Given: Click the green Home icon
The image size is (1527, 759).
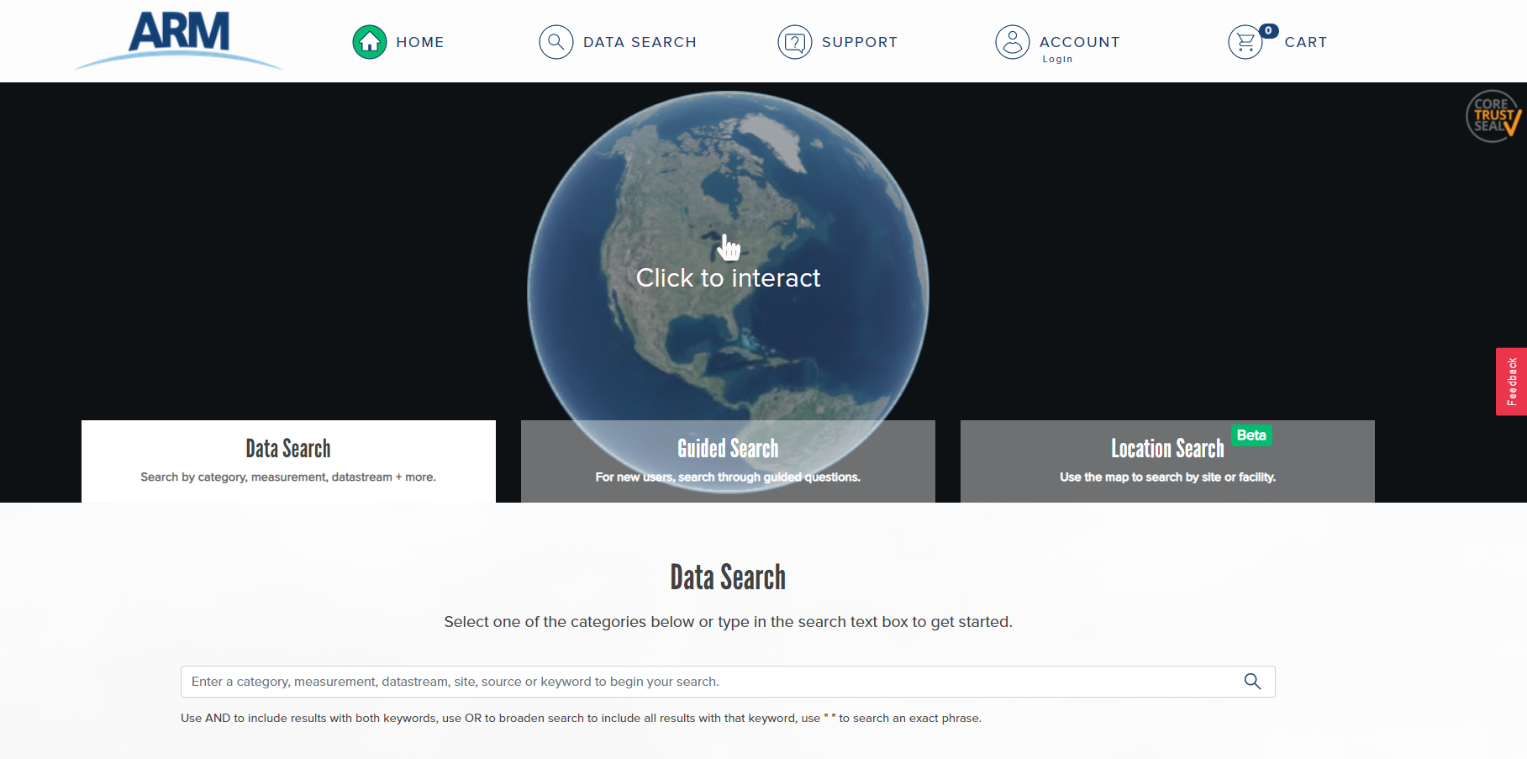Looking at the screenshot, I should tap(370, 42).
